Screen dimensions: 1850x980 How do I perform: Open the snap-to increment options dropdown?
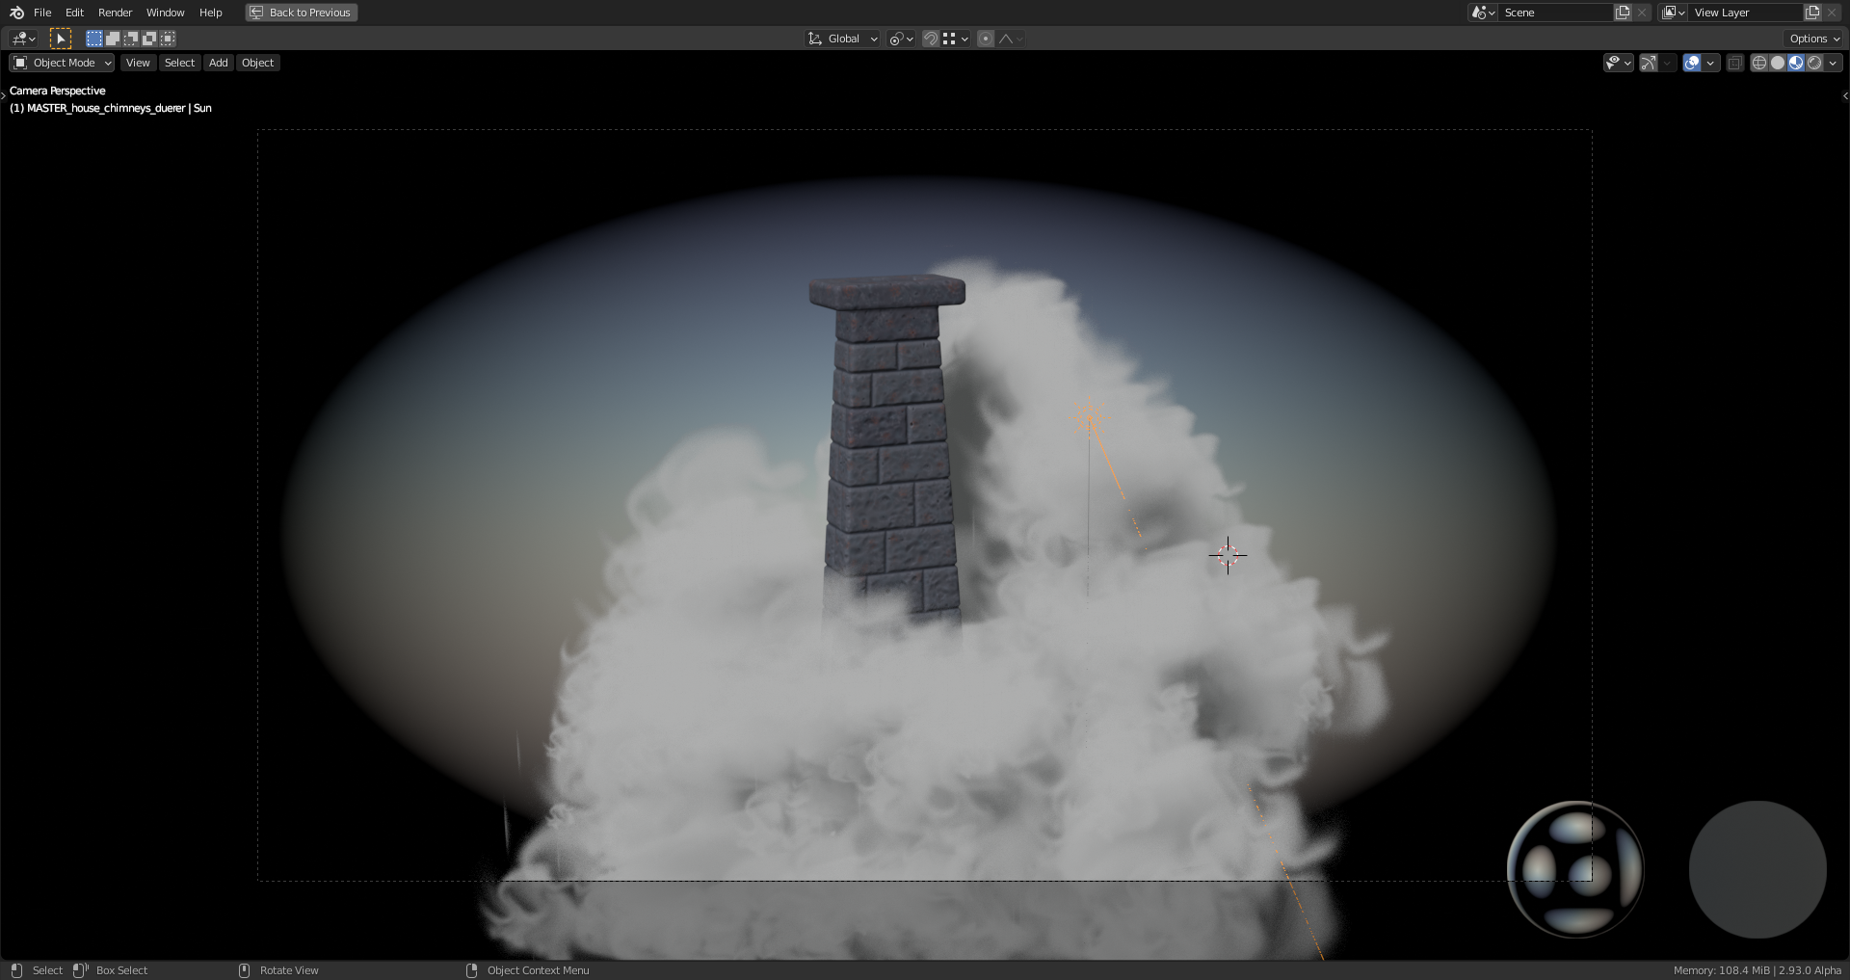pos(955,39)
